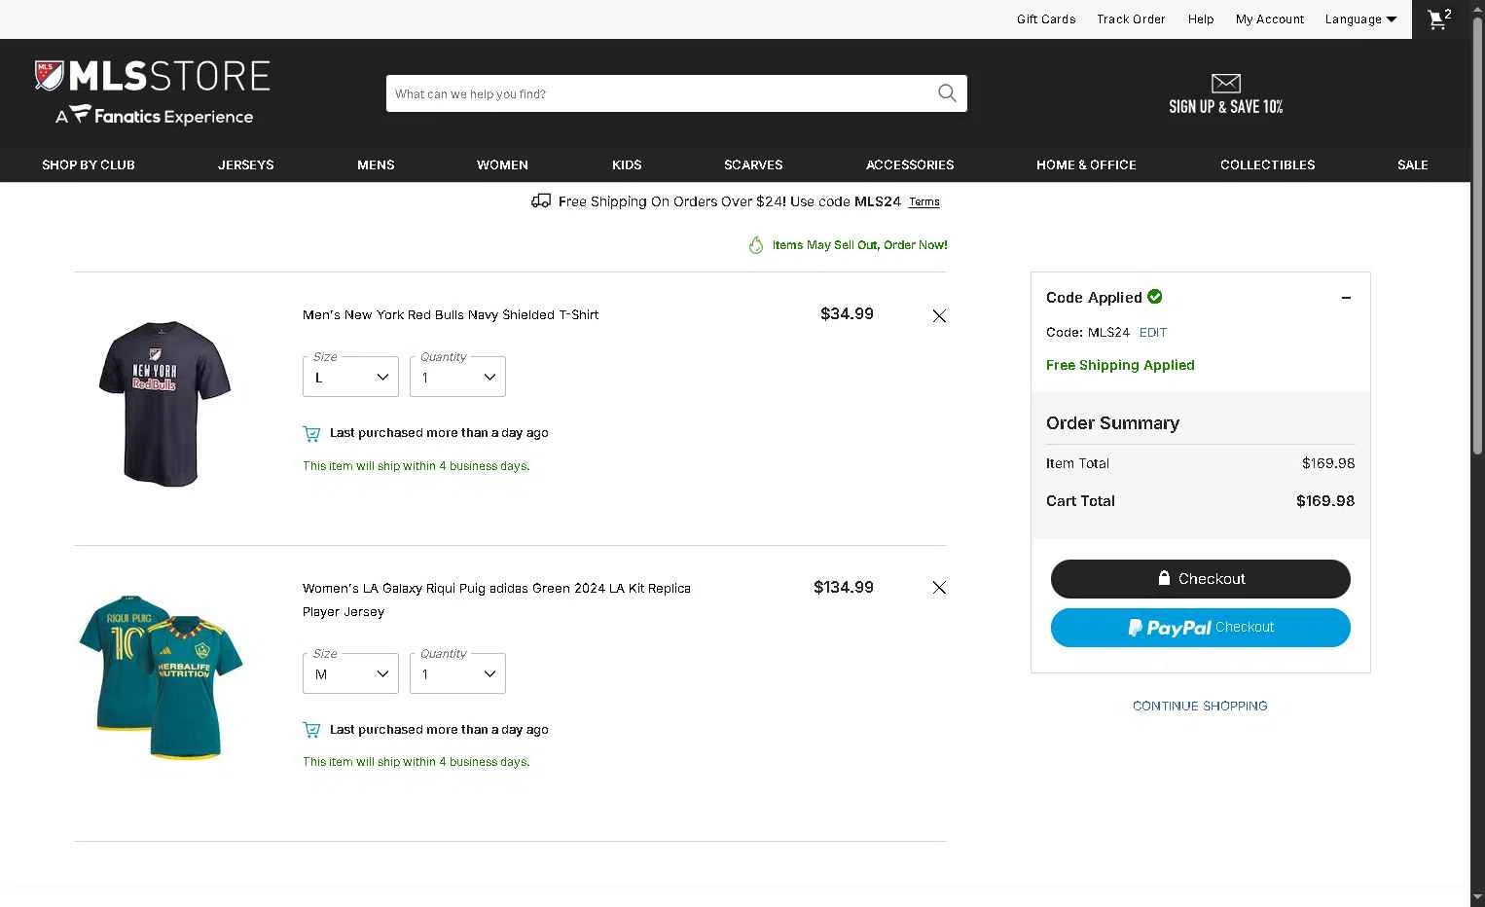
Task: Click 'Free Shipping Applied' text
Action: pyautogui.click(x=1120, y=365)
